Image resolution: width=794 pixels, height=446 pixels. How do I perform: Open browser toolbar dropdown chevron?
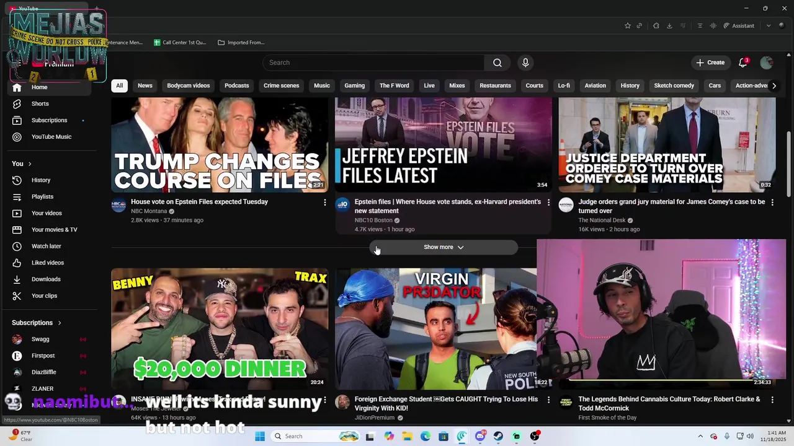(769, 25)
